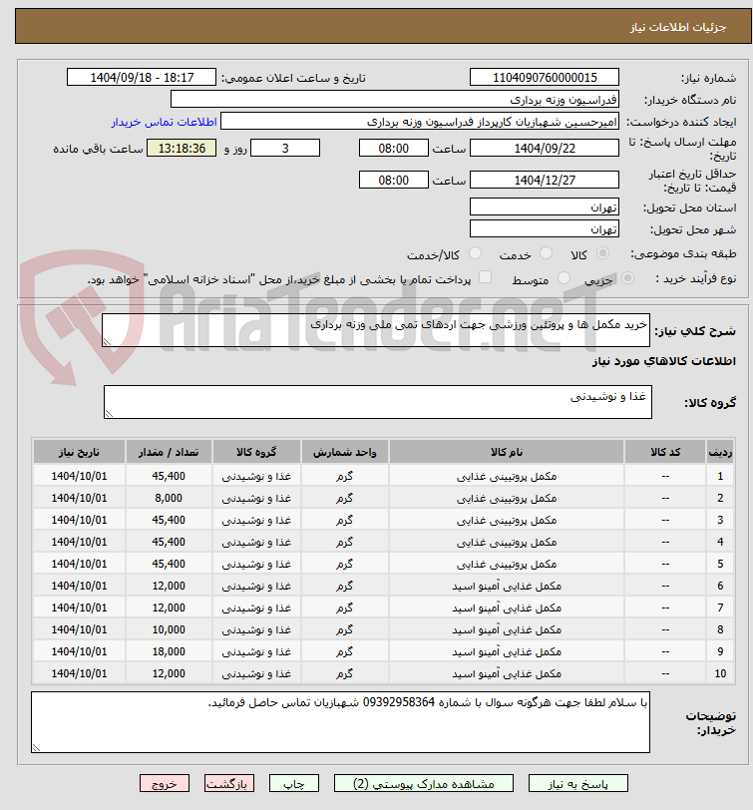Click quantity 45,400 in row 4
Viewport: 753px width, 810px height.
point(169,542)
